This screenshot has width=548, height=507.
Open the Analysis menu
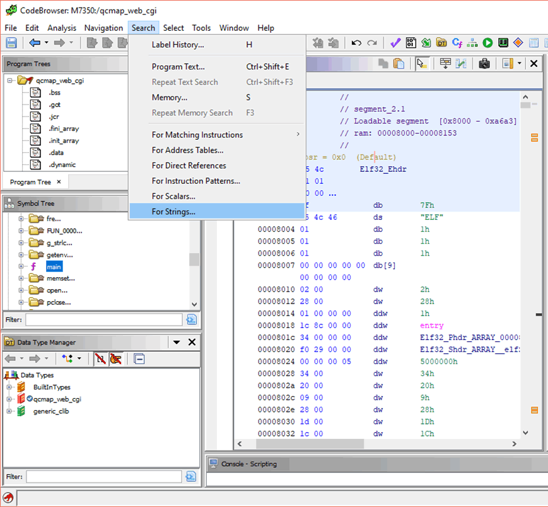click(62, 28)
